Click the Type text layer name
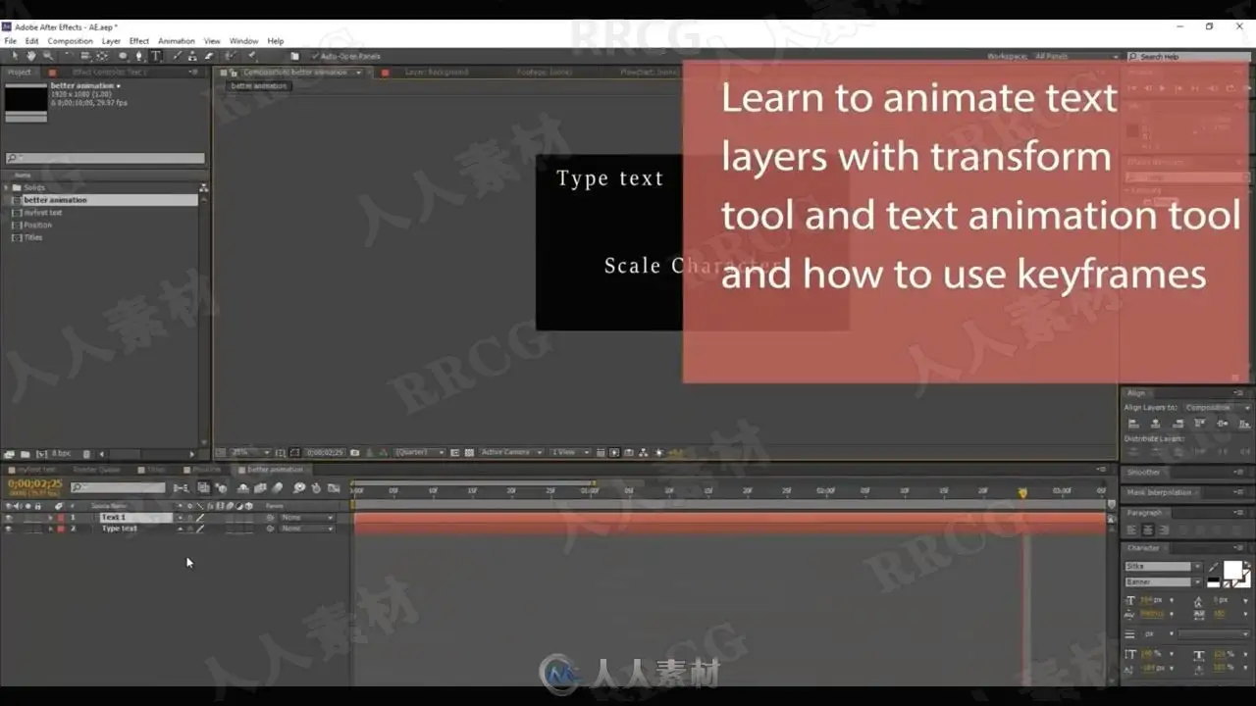1256x706 pixels. tap(120, 529)
